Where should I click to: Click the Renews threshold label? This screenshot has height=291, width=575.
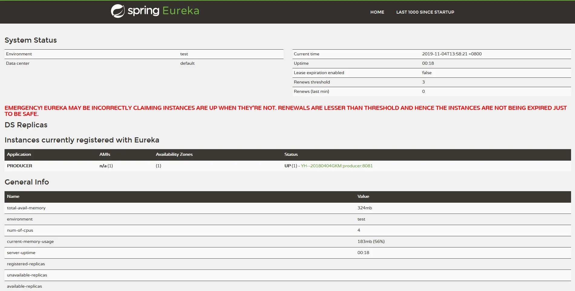tap(312, 82)
